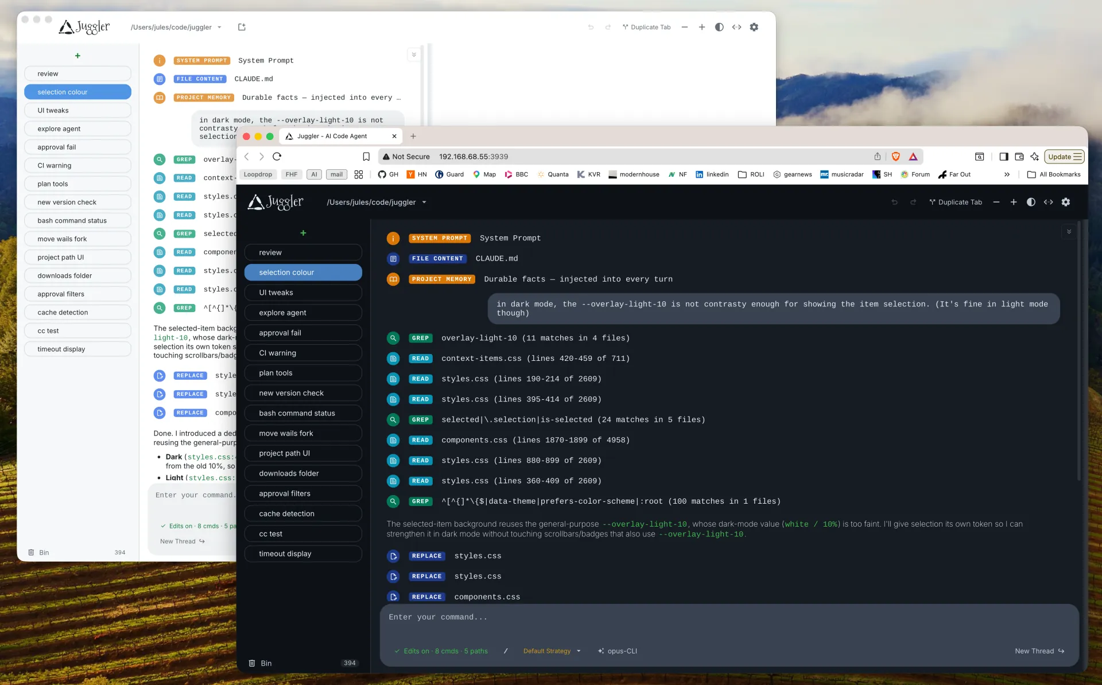Open settings gear in background Juggler window
Viewport: 1102px width, 685px height.
[x=754, y=27]
